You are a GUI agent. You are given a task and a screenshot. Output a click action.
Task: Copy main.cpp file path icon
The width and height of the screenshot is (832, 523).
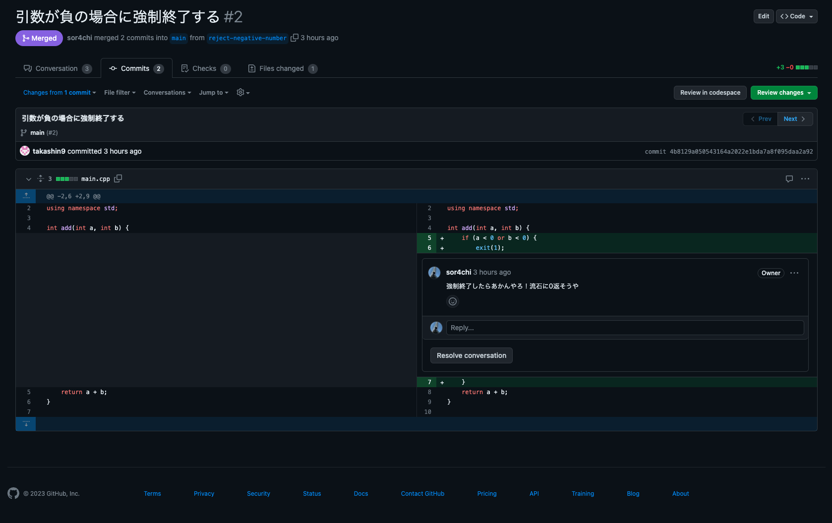pos(118,178)
